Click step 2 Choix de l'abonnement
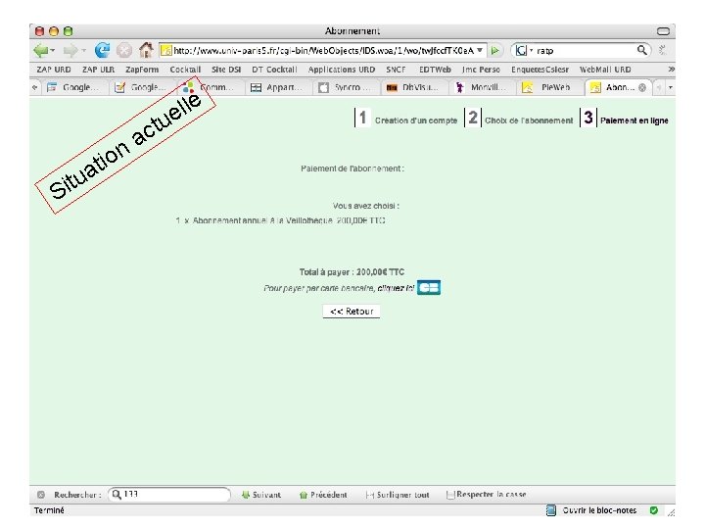Screen dimensions: 705x529 (x=519, y=120)
